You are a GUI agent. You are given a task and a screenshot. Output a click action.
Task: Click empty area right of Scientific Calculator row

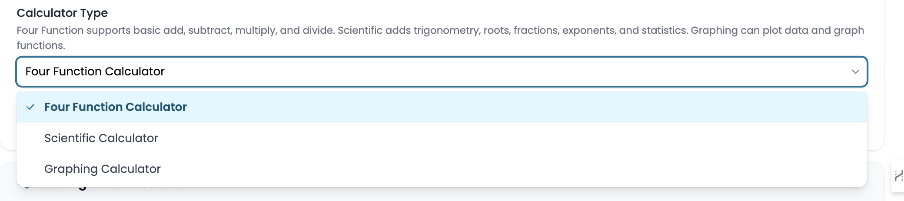tap(513, 138)
